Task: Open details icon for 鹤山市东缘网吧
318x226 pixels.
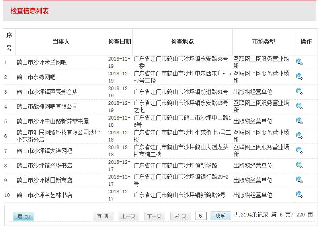Action: (x=299, y=77)
